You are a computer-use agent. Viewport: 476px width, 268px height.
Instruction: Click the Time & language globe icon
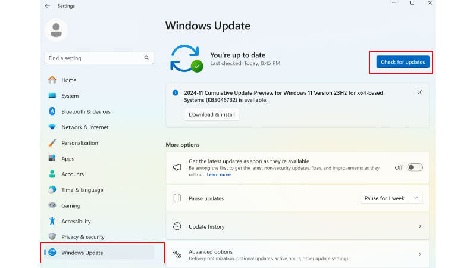tap(52, 189)
